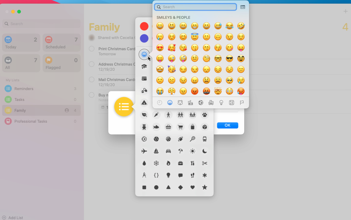Screen dimensions: 351x220
Task: Toggle the emoji button in icon picker
Action: click(144, 54)
